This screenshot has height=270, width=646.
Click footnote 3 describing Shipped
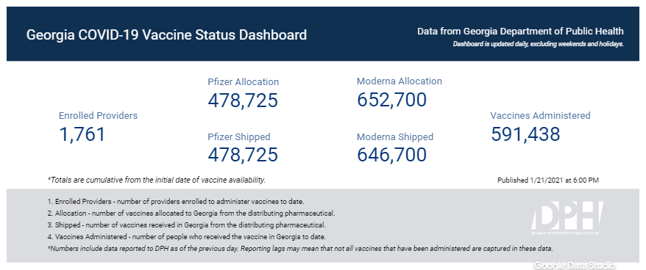click(186, 225)
